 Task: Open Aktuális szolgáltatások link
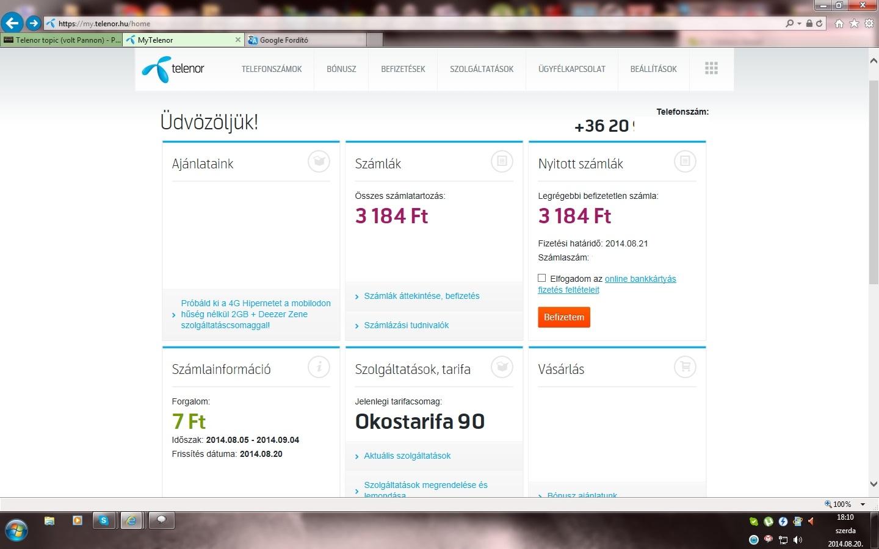click(x=407, y=456)
